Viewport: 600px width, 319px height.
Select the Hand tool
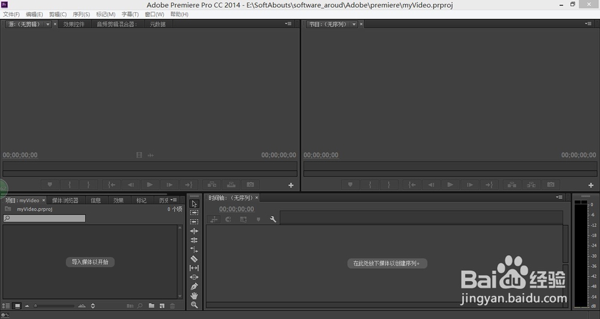[x=194, y=295]
